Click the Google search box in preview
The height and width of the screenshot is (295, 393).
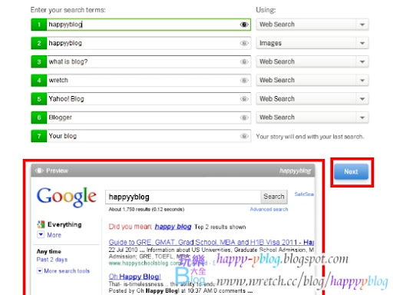(183, 197)
